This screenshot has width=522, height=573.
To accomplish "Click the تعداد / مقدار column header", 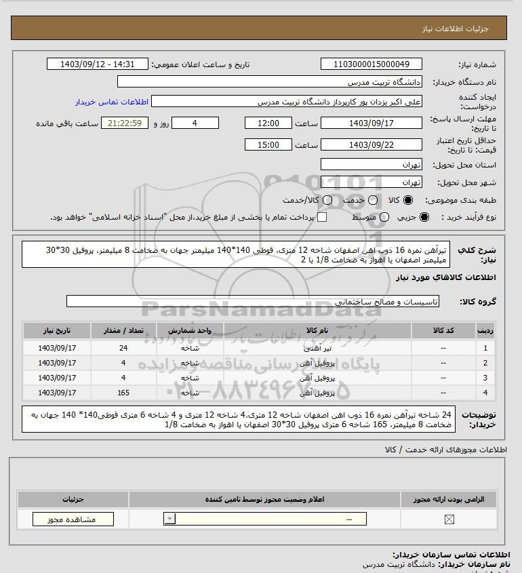I will [123, 330].
